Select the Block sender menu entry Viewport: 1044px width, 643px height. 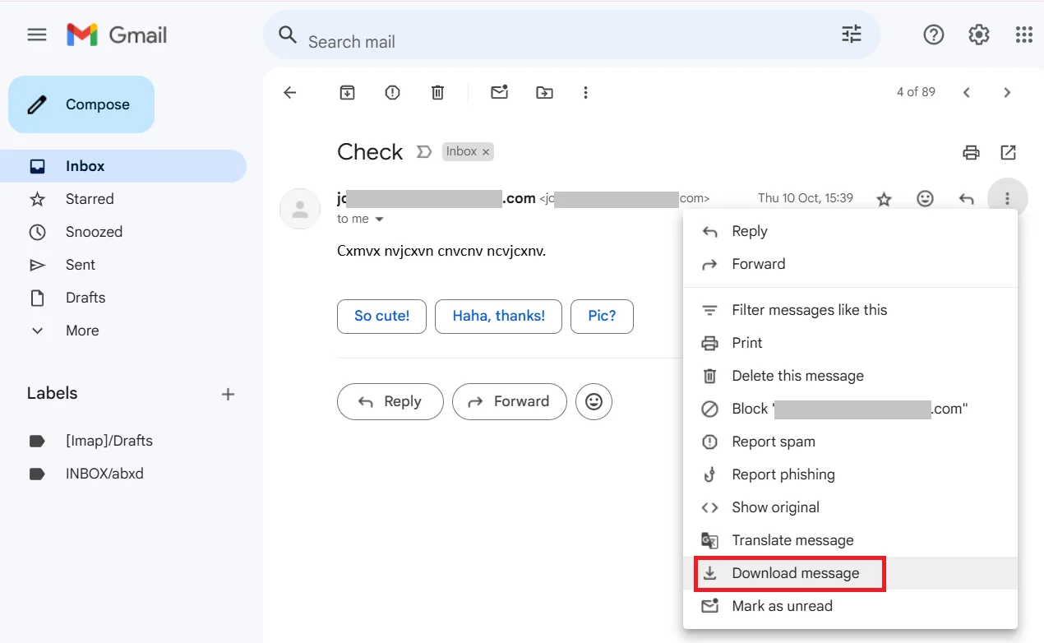point(850,409)
